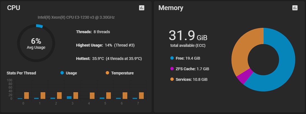Click the Free memory legend dot

pos(172,58)
